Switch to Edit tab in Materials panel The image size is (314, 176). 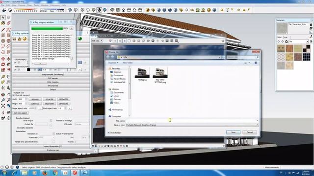click(286, 37)
